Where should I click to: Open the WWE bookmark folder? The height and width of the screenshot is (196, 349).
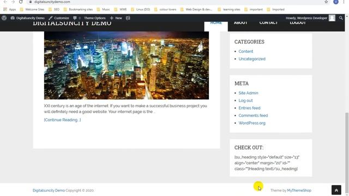tap(121, 9)
